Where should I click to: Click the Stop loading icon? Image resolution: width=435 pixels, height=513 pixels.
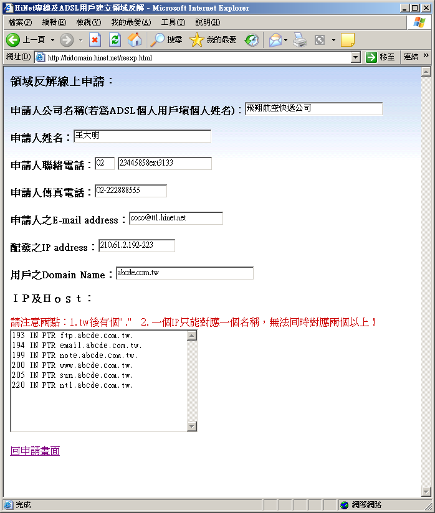coord(95,40)
